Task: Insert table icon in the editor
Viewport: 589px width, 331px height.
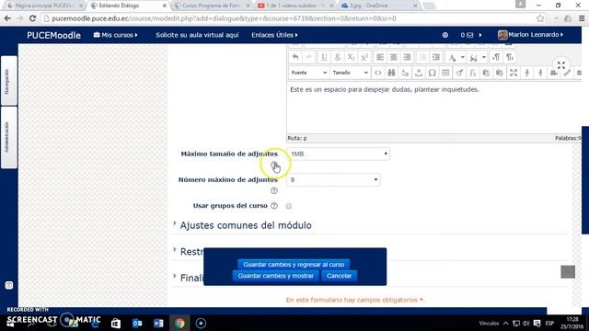Action: (x=445, y=73)
